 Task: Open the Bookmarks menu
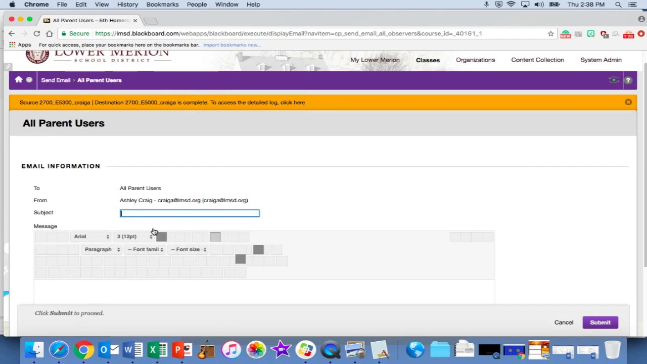tap(162, 5)
